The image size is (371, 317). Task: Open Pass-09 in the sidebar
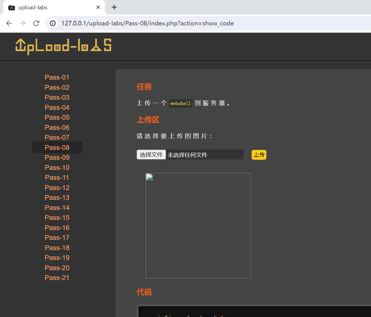tap(57, 158)
